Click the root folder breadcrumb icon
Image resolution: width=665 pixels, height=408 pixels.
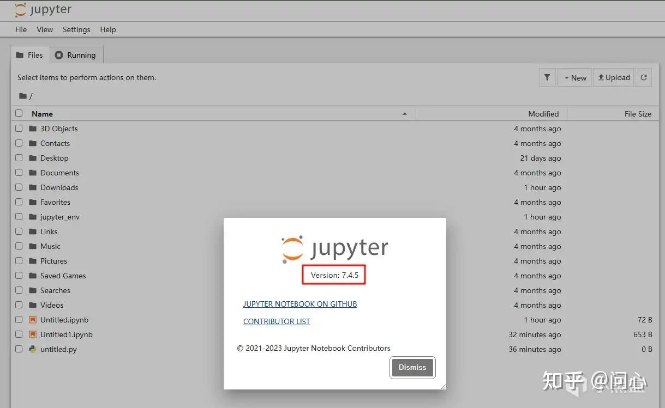click(x=23, y=95)
